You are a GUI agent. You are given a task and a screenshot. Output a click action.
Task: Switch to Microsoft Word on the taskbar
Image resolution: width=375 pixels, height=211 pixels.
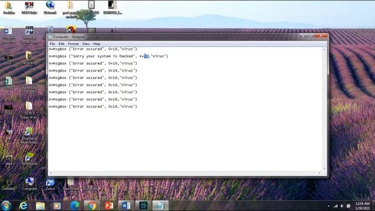point(126,206)
